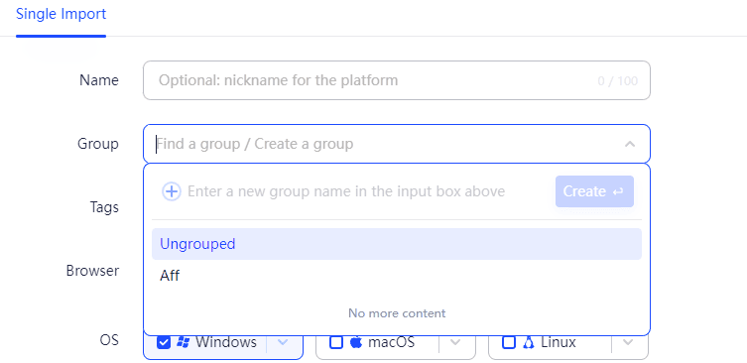Open the macOS version dropdown arrow
The width and height of the screenshot is (747, 363).
coord(456,342)
